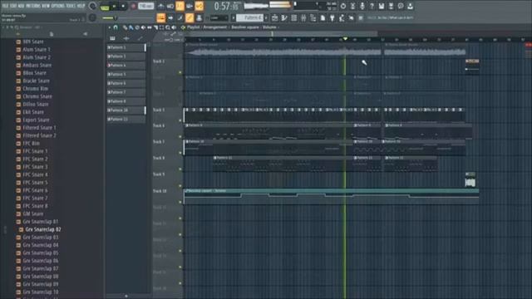Click the time display 0:57
The height and width of the screenshot is (299, 532).
[227, 6]
